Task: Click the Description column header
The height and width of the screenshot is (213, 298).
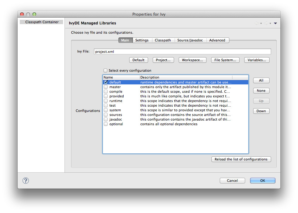Action: click(185, 77)
